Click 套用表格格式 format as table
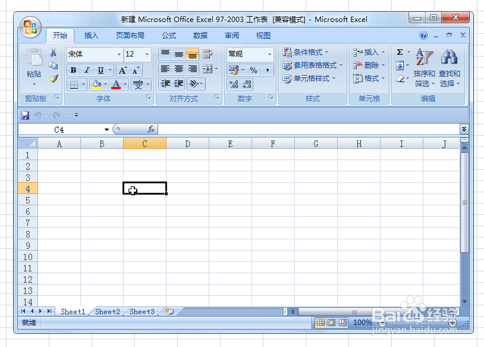This screenshot has width=484, height=347. click(313, 65)
